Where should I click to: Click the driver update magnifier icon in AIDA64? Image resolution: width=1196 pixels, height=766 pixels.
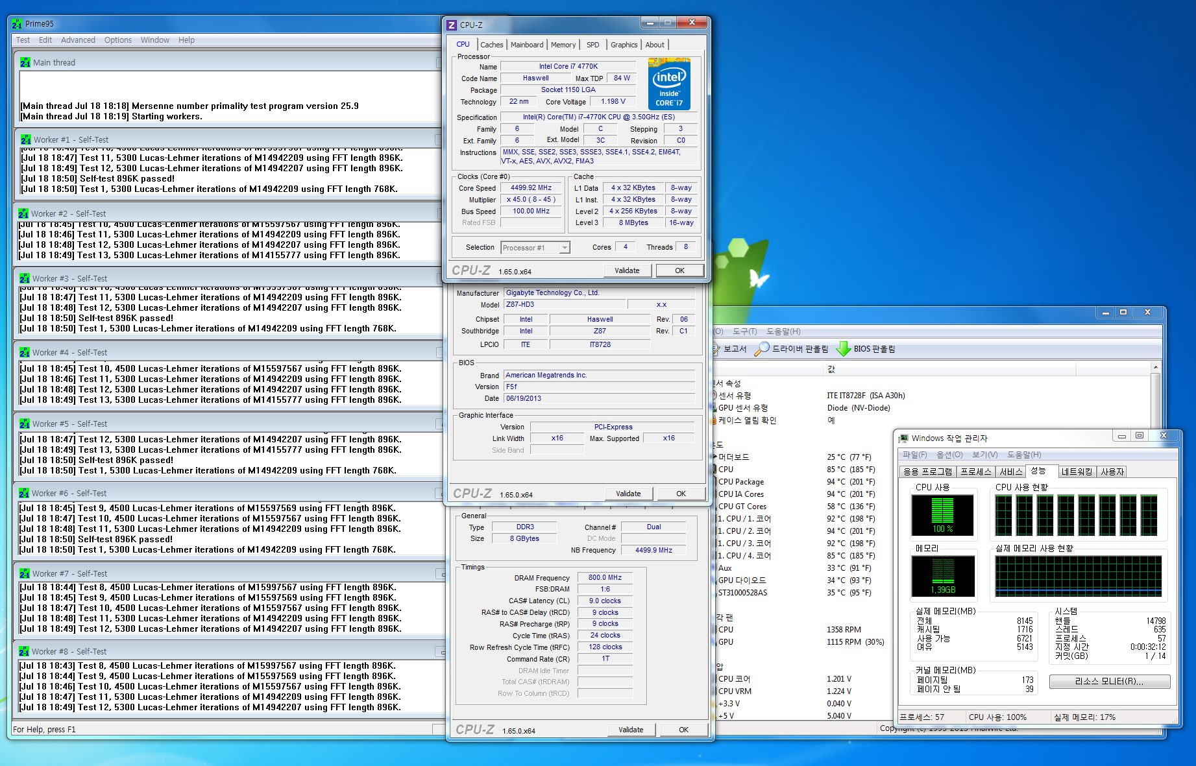pos(762,349)
